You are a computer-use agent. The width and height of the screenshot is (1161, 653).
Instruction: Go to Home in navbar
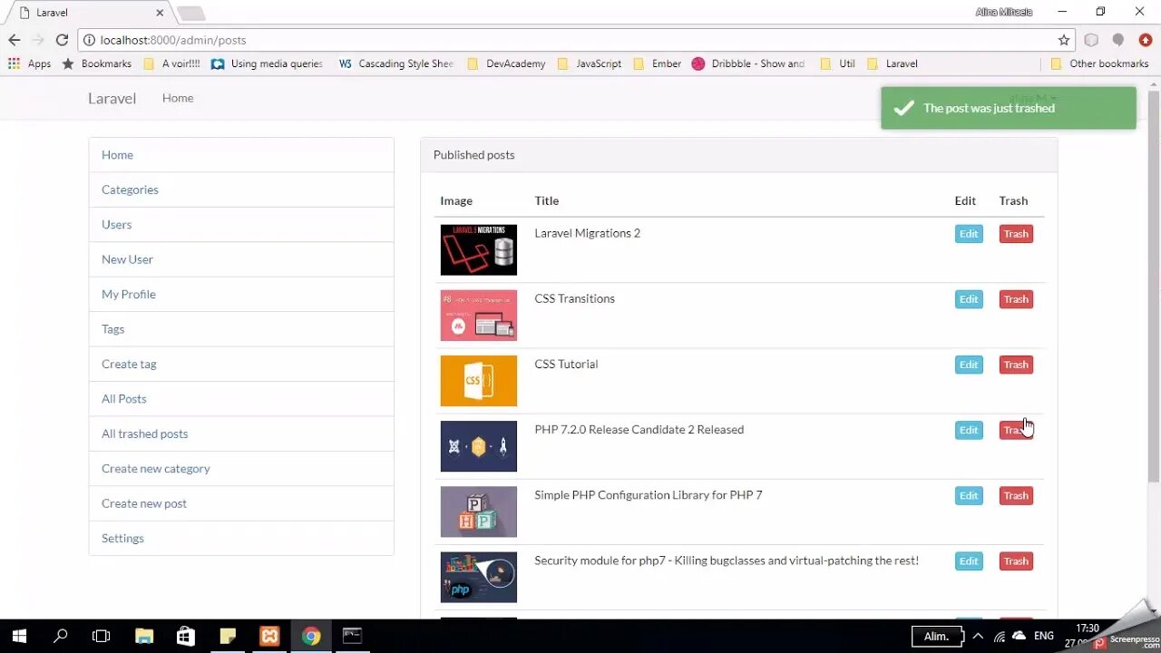tap(178, 98)
